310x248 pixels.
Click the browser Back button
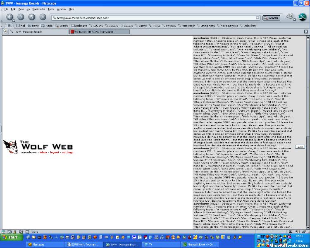tap(9, 17)
